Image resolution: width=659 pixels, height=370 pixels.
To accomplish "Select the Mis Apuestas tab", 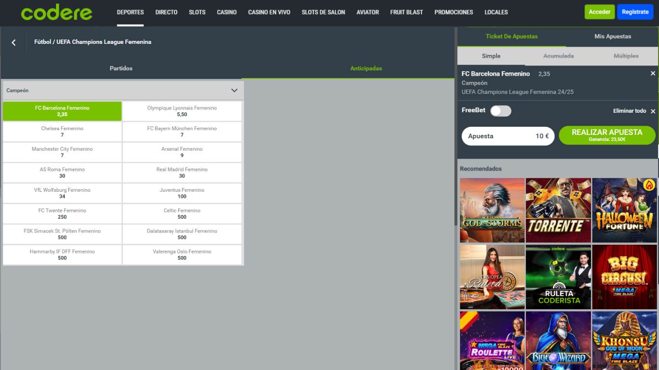I will [x=613, y=37].
